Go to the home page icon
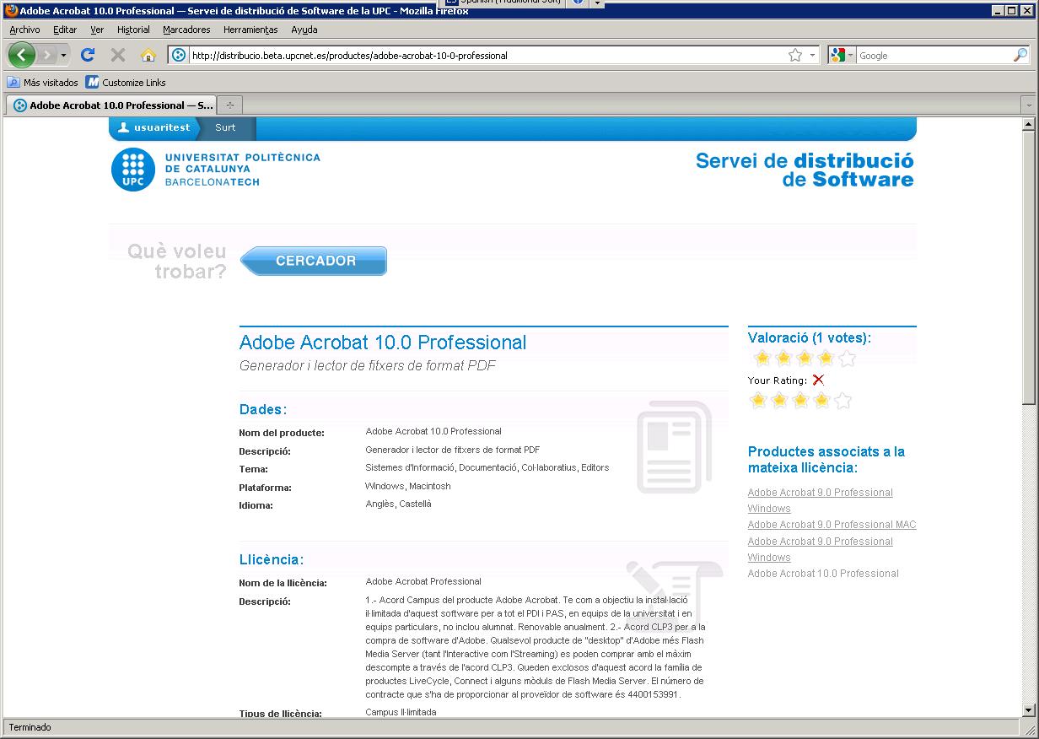The height and width of the screenshot is (739, 1039). pyautogui.click(x=148, y=55)
